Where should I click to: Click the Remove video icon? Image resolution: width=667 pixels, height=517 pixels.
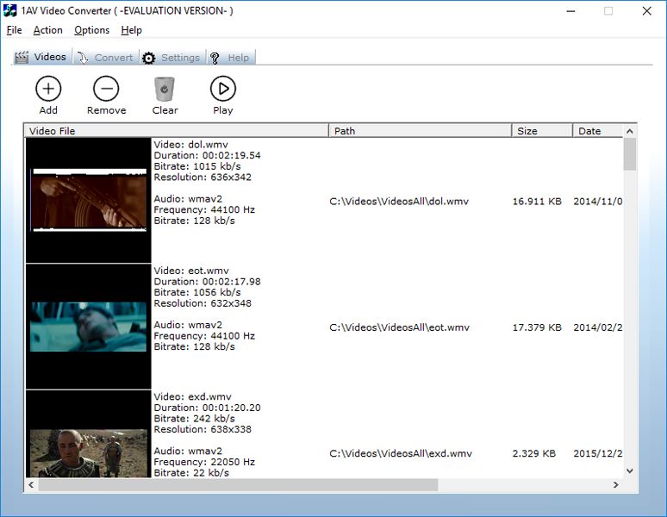click(x=106, y=89)
